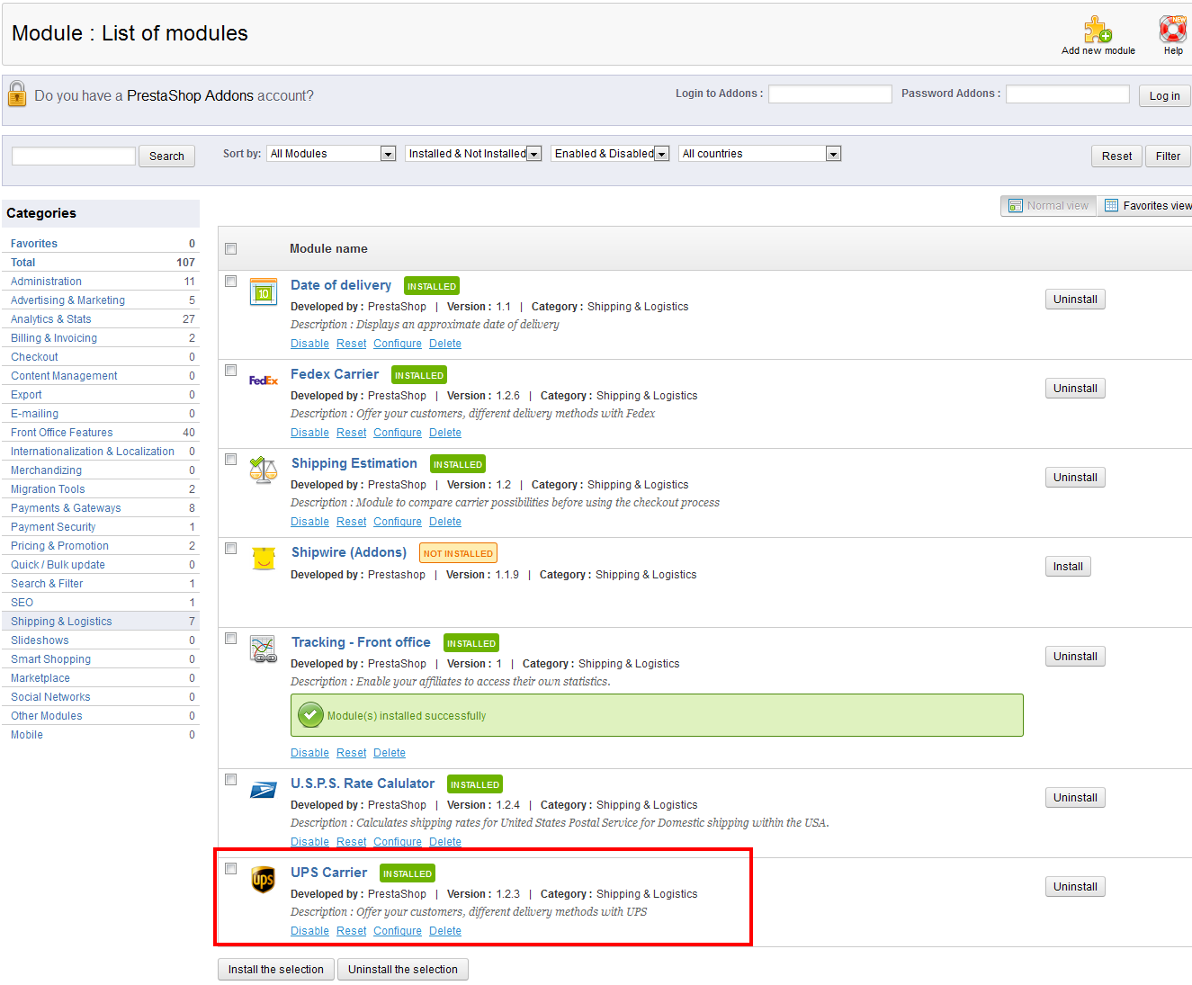Image resolution: width=1192 pixels, height=985 pixels.
Task: Check the select-all box beside Module name
Action: pos(231,249)
